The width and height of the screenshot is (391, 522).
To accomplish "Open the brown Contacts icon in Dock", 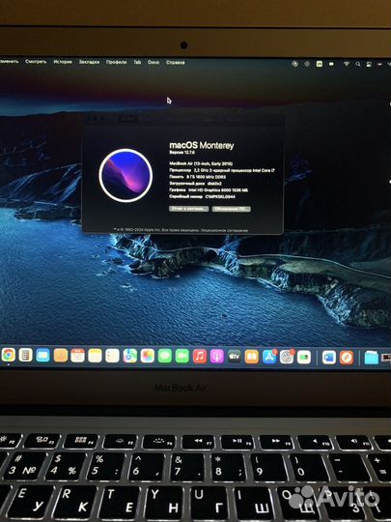I will point(60,356).
